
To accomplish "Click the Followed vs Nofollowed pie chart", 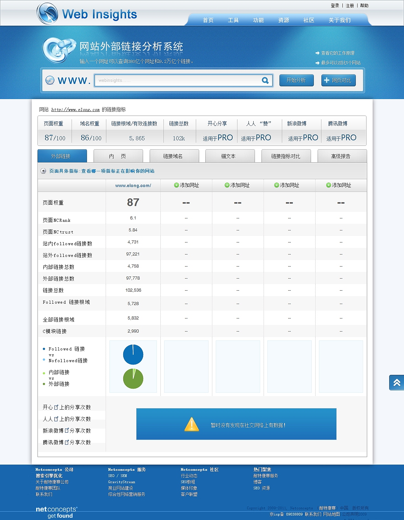I will pyautogui.click(x=133, y=354).
